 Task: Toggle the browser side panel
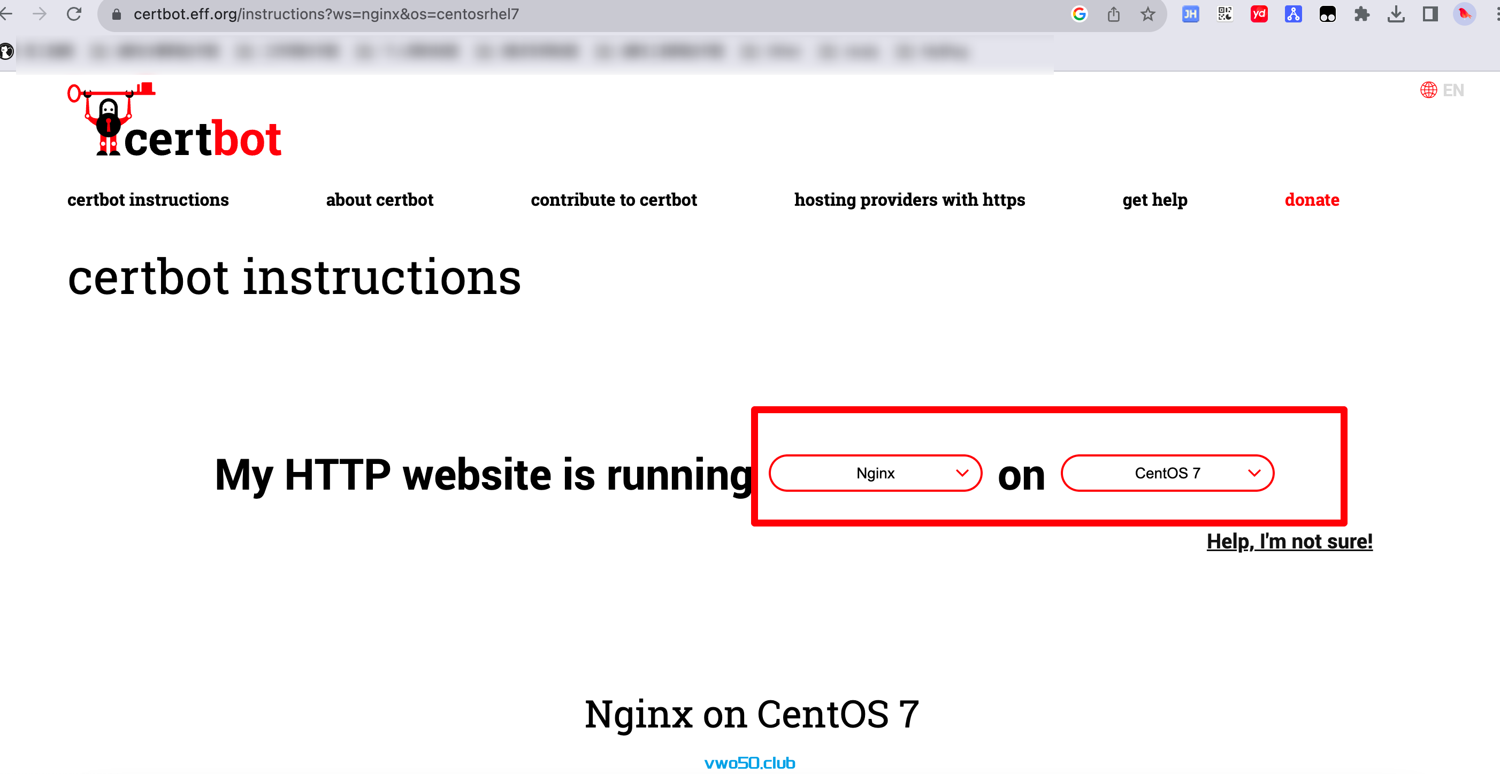coord(1430,14)
